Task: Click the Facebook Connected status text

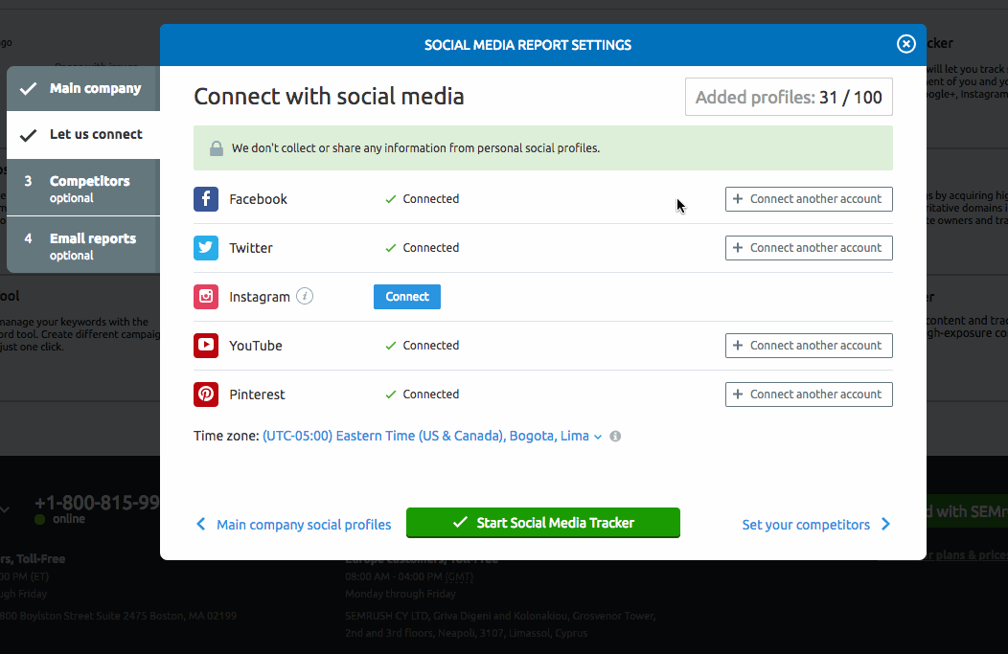Action: click(431, 199)
